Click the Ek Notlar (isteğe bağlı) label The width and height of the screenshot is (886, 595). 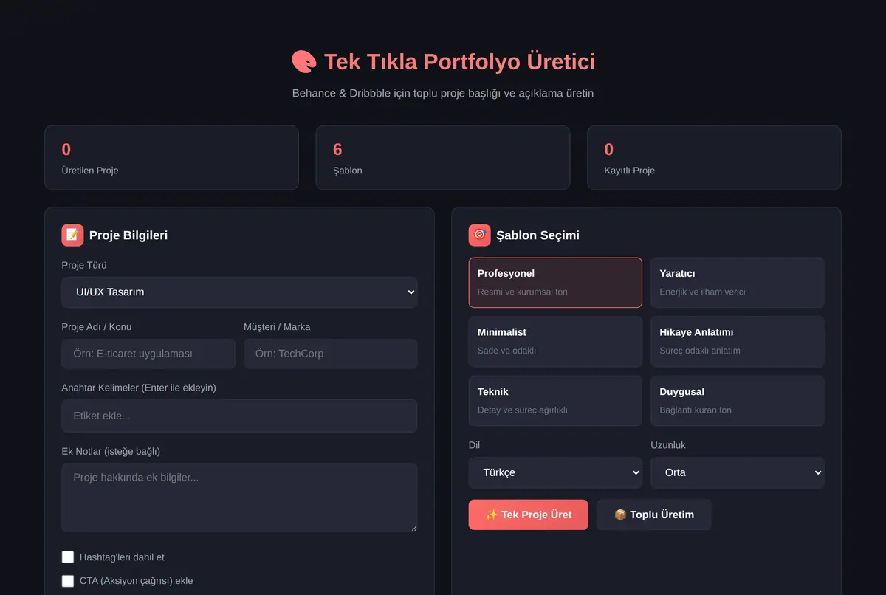[111, 451]
